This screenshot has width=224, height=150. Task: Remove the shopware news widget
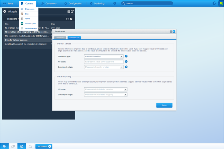tap(71, 19)
